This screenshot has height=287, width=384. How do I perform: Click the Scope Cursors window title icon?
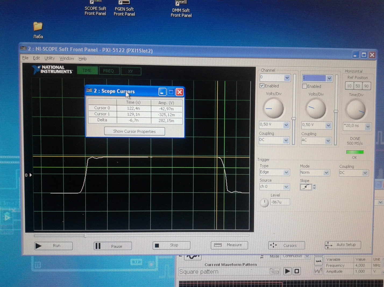pyautogui.click(x=89, y=90)
